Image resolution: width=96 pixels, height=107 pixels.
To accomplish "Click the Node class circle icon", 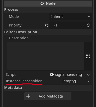I will (x=42, y=3).
